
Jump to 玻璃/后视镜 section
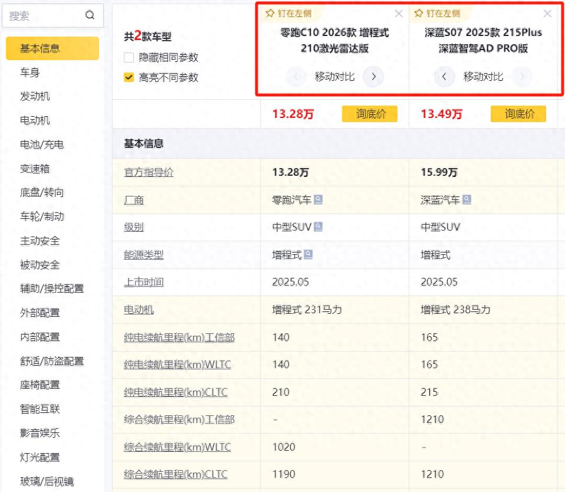tap(47, 481)
